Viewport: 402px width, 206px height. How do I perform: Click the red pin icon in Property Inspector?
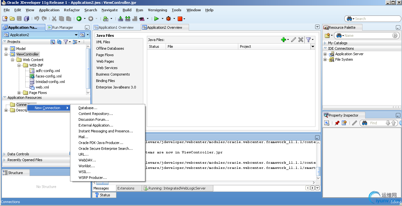tap(337, 123)
